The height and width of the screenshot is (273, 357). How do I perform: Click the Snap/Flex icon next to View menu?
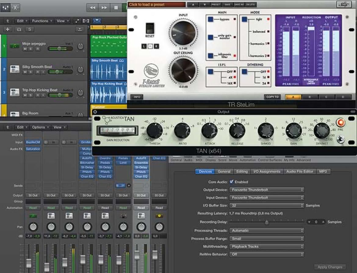pyautogui.click(x=86, y=21)
